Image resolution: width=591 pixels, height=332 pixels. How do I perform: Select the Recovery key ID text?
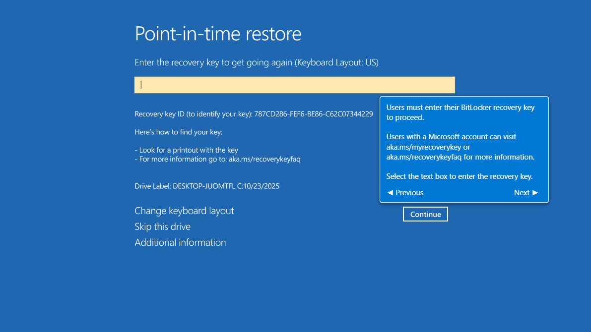[254, 113]
